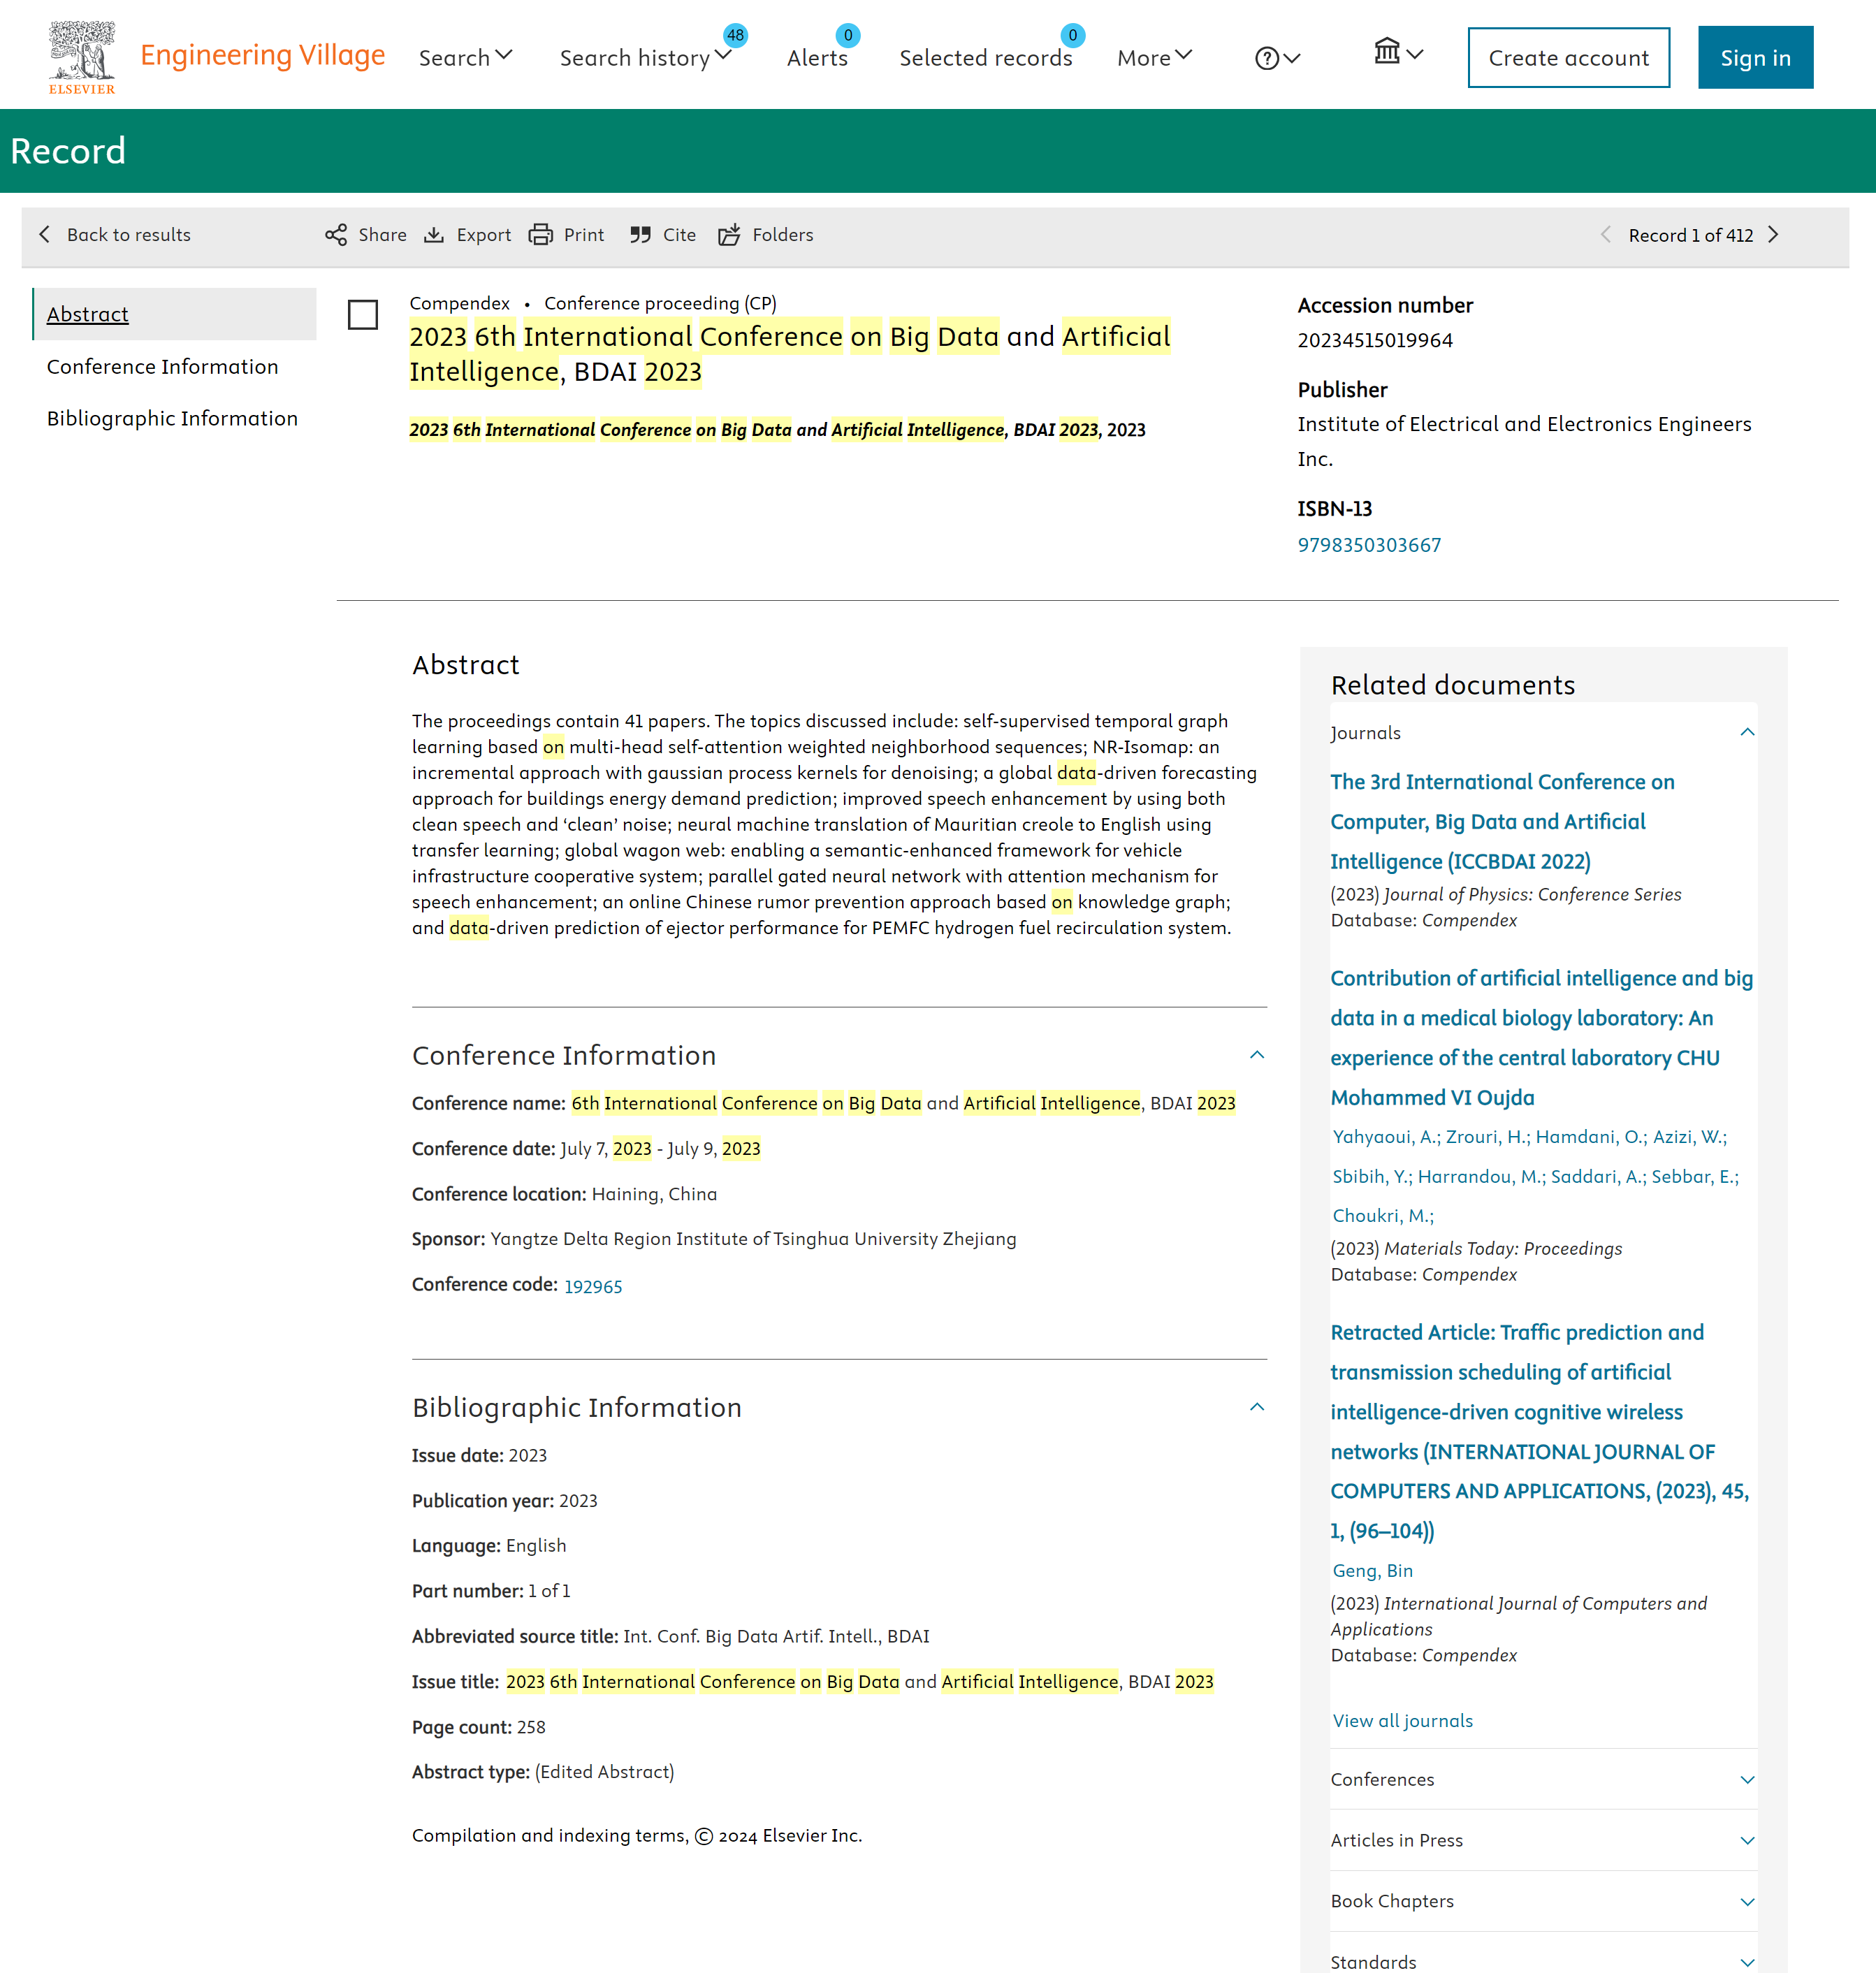This screenshot has width=1876, height=1973.
Task: Click the Print toolbar label
Action: tap(584, 235)
